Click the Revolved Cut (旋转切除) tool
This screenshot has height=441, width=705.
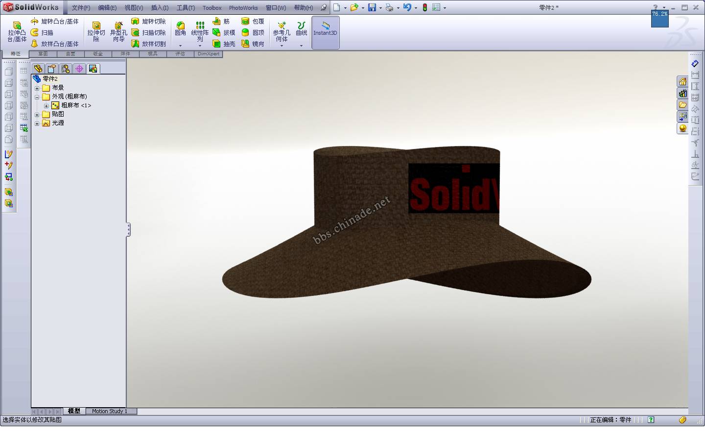(149, 22)
